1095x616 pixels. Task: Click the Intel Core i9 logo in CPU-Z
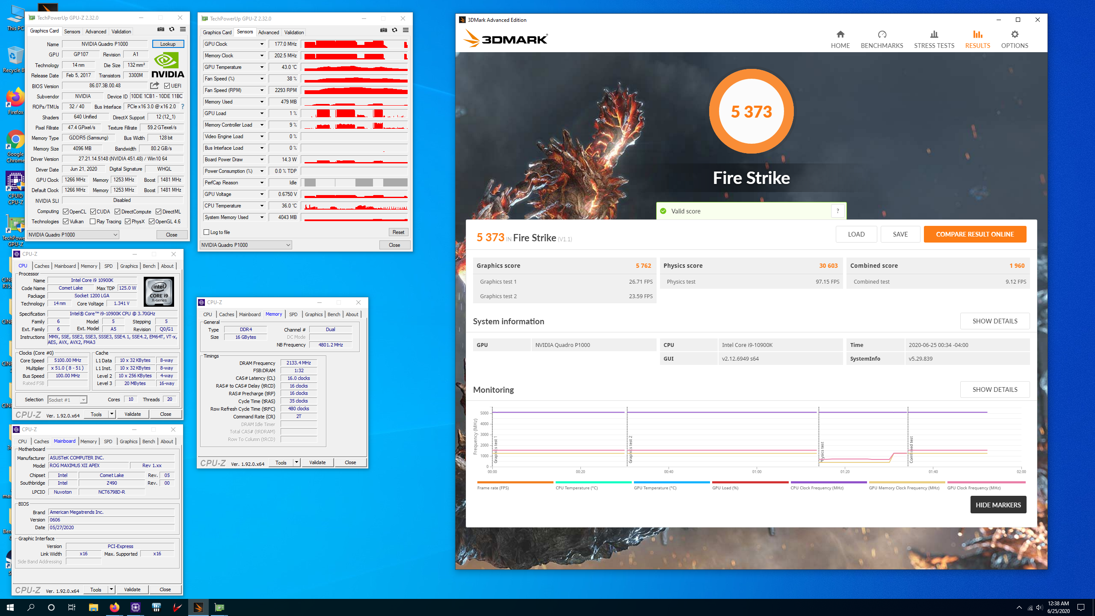159,292
